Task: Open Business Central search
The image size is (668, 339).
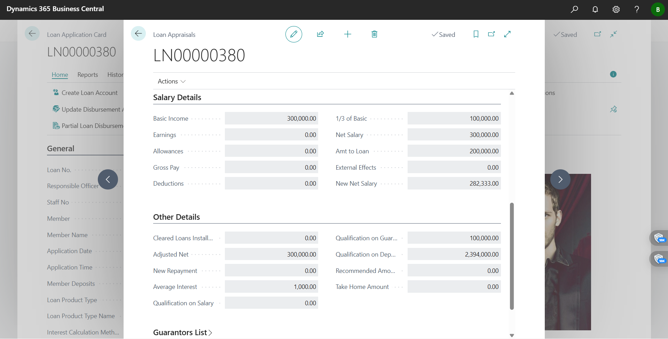Action: click(574, 9)
